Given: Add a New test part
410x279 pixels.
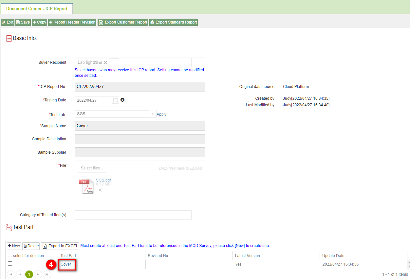Looking at the screenshot, I should (x=14, y=246).
